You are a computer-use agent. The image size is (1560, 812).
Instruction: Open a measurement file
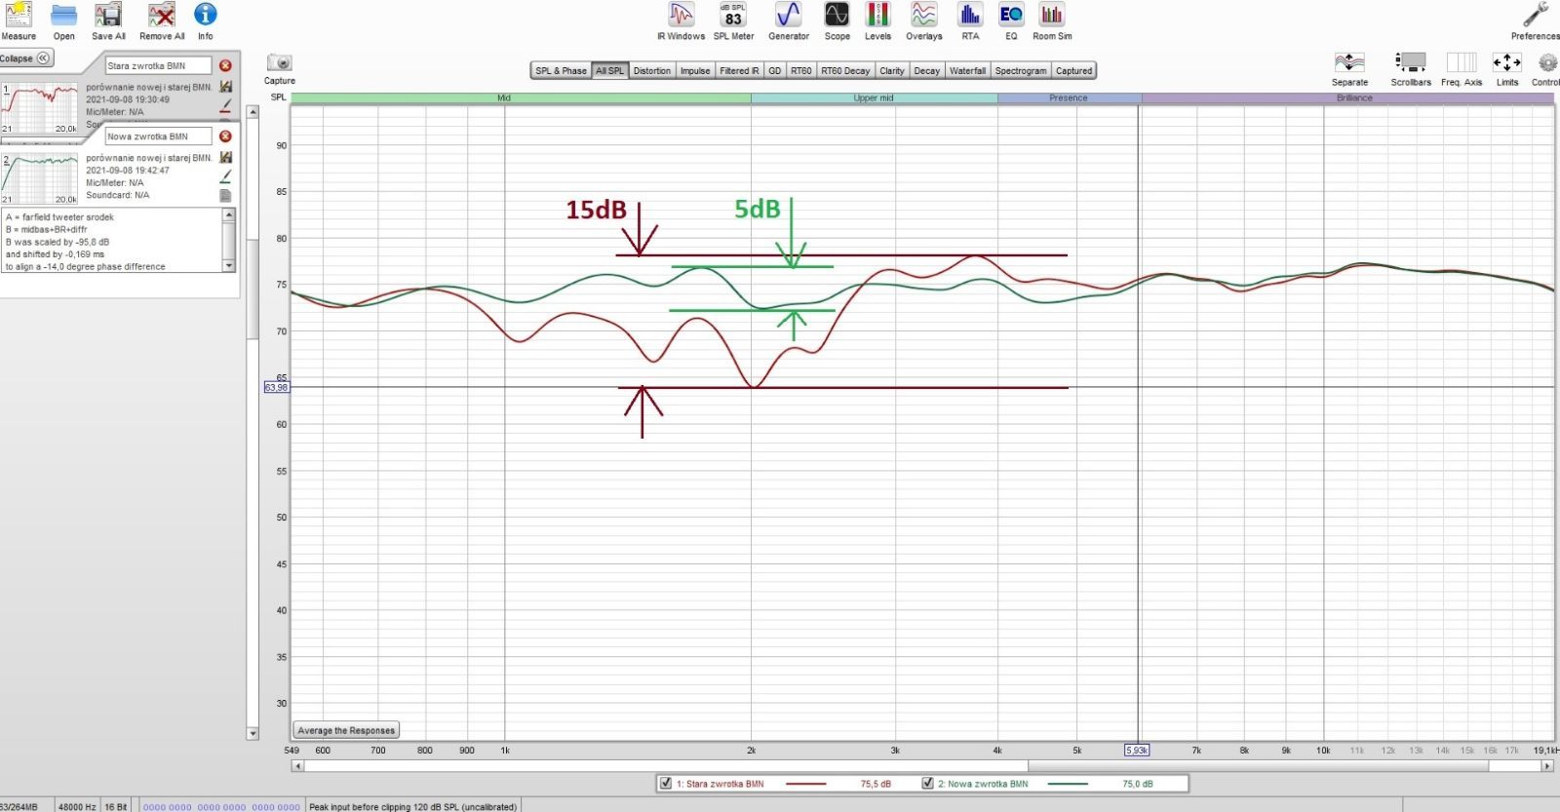click(x=64, y=20)
